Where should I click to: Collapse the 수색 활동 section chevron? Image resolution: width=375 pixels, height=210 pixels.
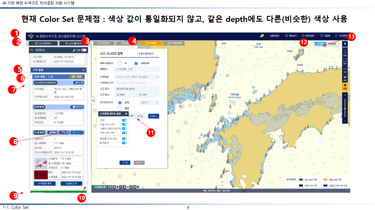point(84,70)
